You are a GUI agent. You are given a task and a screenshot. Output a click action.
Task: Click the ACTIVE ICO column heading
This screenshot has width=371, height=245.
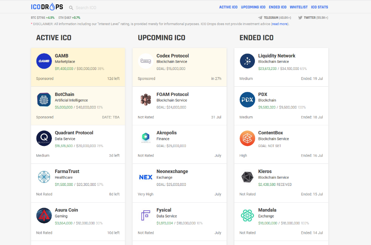54,38
